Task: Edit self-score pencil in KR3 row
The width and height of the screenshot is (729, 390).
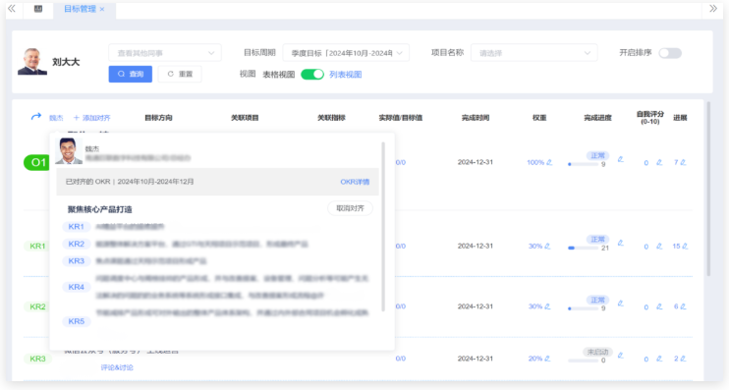Action: click(x=659, y=359)
